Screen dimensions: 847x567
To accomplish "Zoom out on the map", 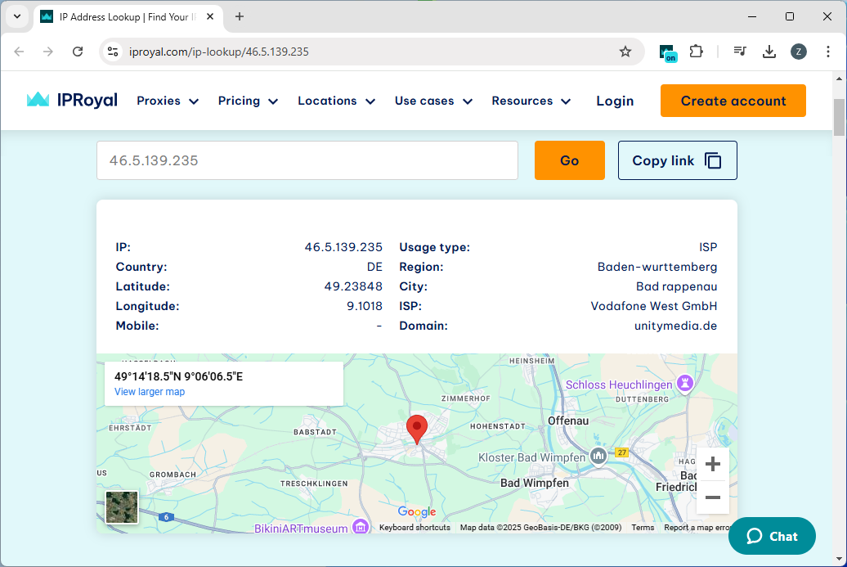I will tap(712, 497).
